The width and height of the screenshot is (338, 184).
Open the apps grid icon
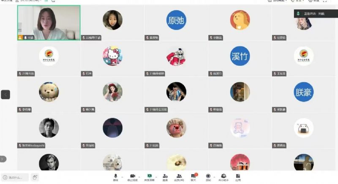(x=238, y=177)
